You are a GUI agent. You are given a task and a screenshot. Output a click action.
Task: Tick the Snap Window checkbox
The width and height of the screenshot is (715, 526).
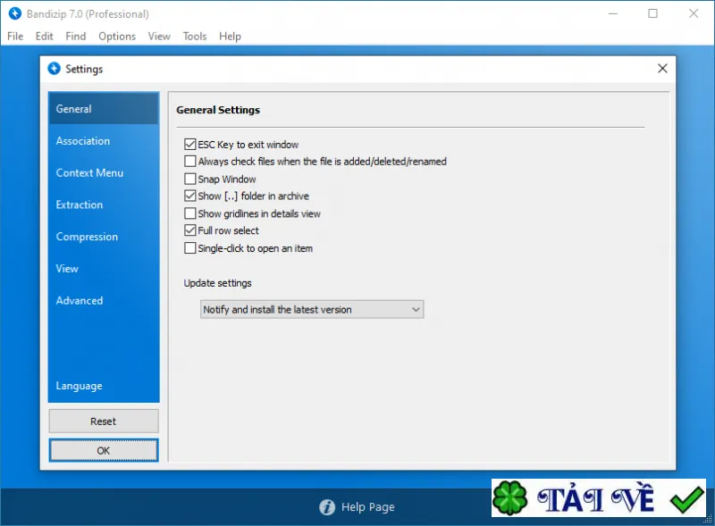[190, 179]
